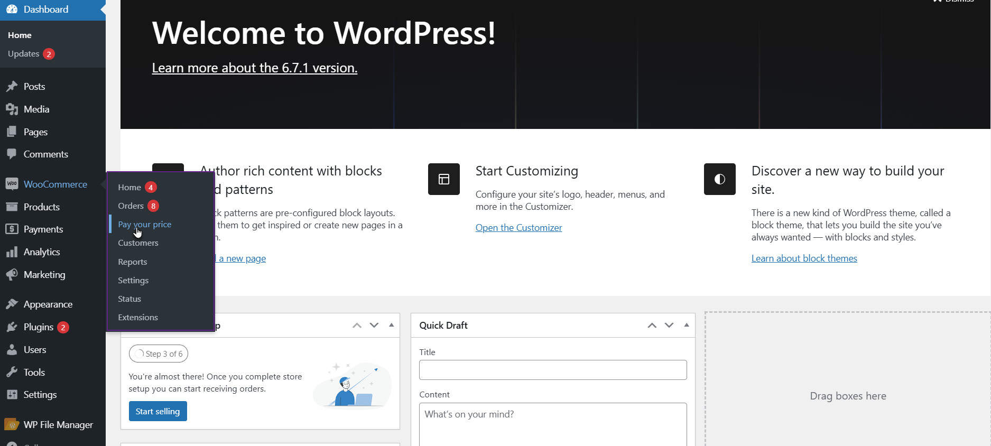Screen dimensions: 991x446
Task: Click the What's on your mind content box
Action: tap(553, 424)
